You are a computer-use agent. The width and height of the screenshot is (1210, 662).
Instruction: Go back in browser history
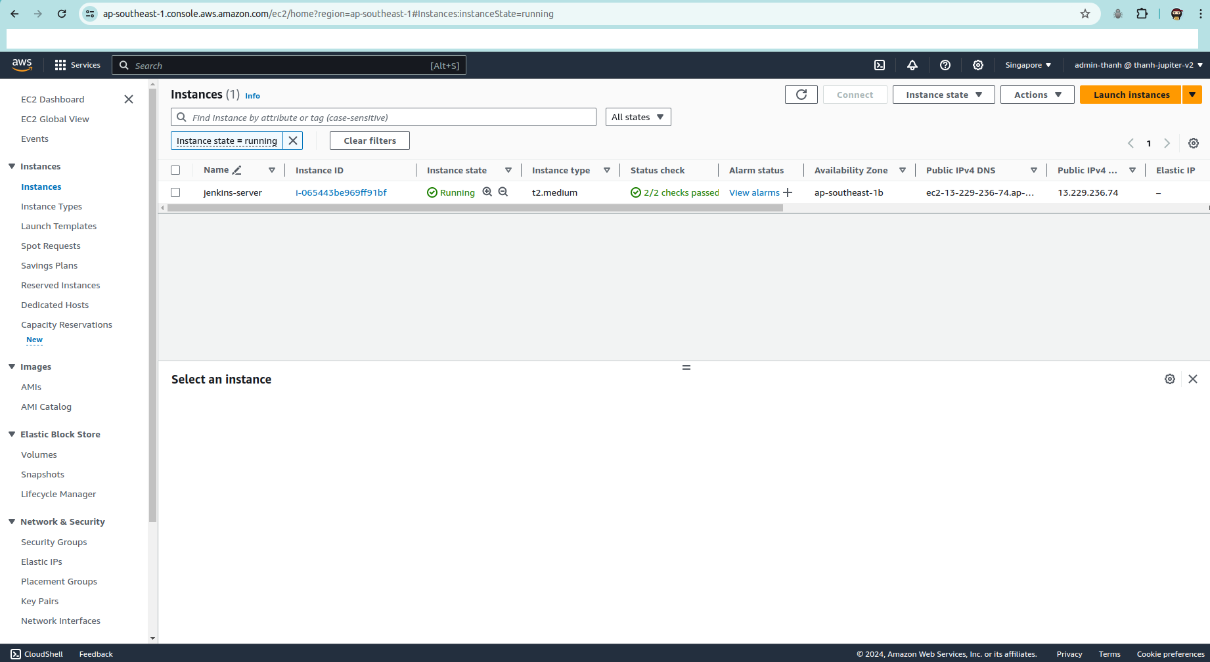pyautogui.click(x=14, y=14)
